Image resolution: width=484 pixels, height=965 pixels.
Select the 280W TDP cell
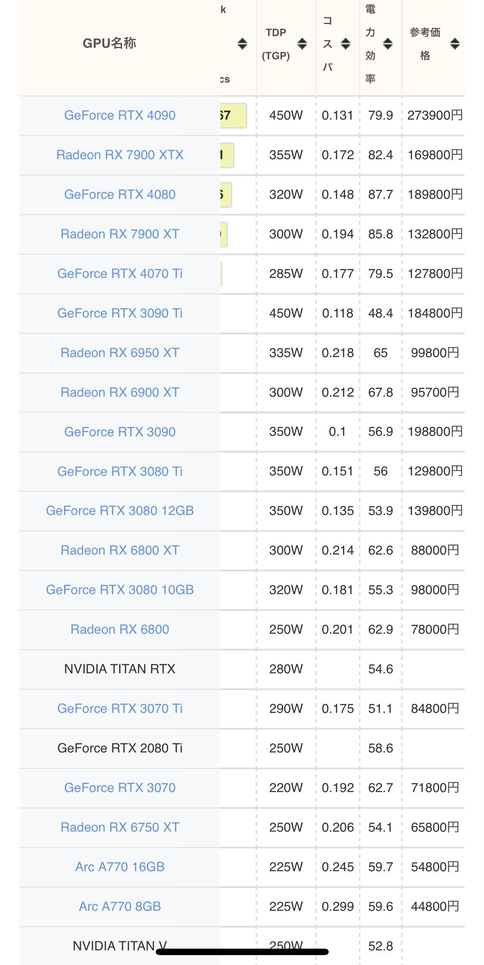point(286,669)
